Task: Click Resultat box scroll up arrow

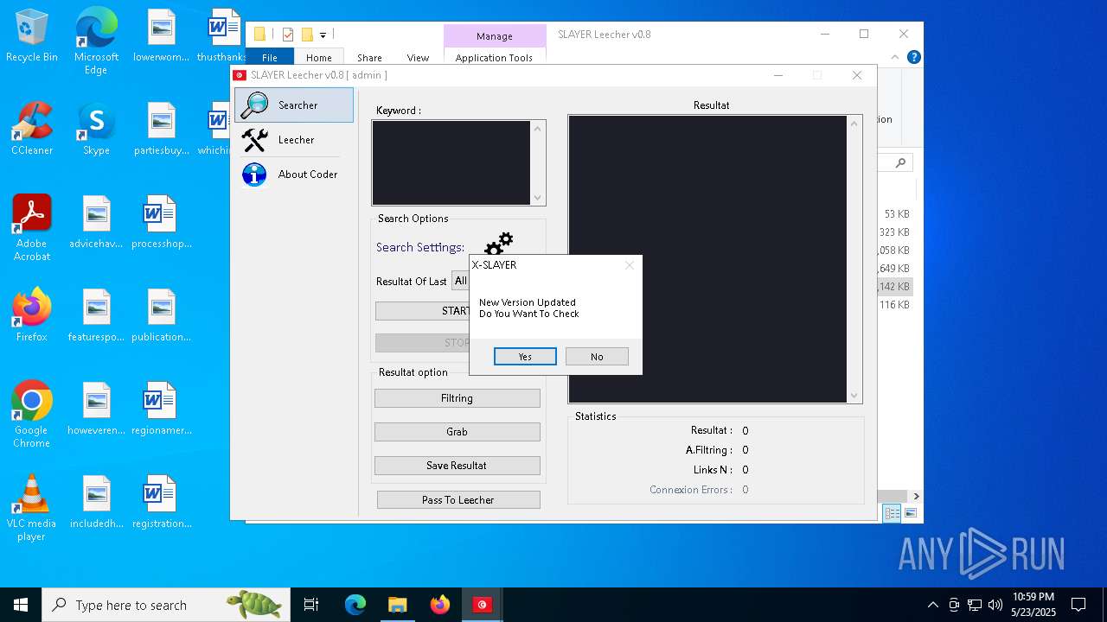Action: (854, 124)
